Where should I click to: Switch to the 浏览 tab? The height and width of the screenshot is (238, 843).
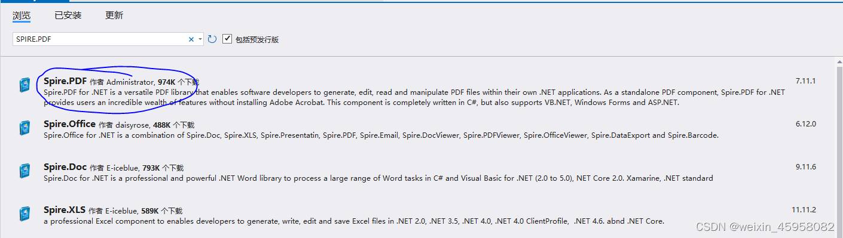tap(22, 16)
